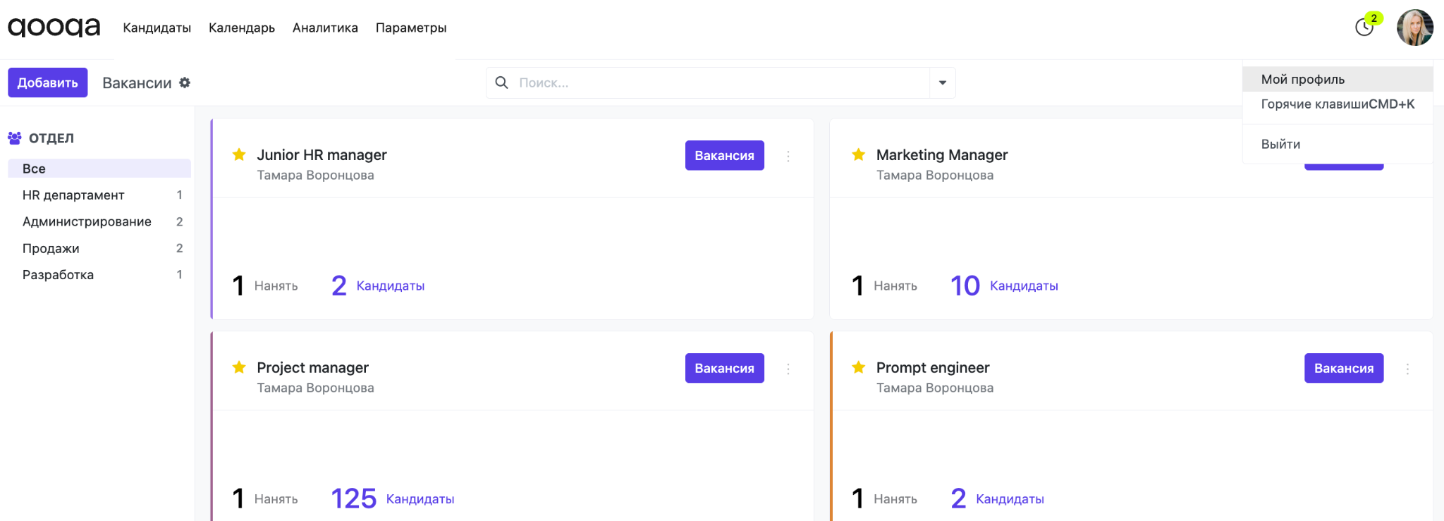Click the search magnifier icon
This screenshot has width=1444, height=521.
tap(501, 82)
